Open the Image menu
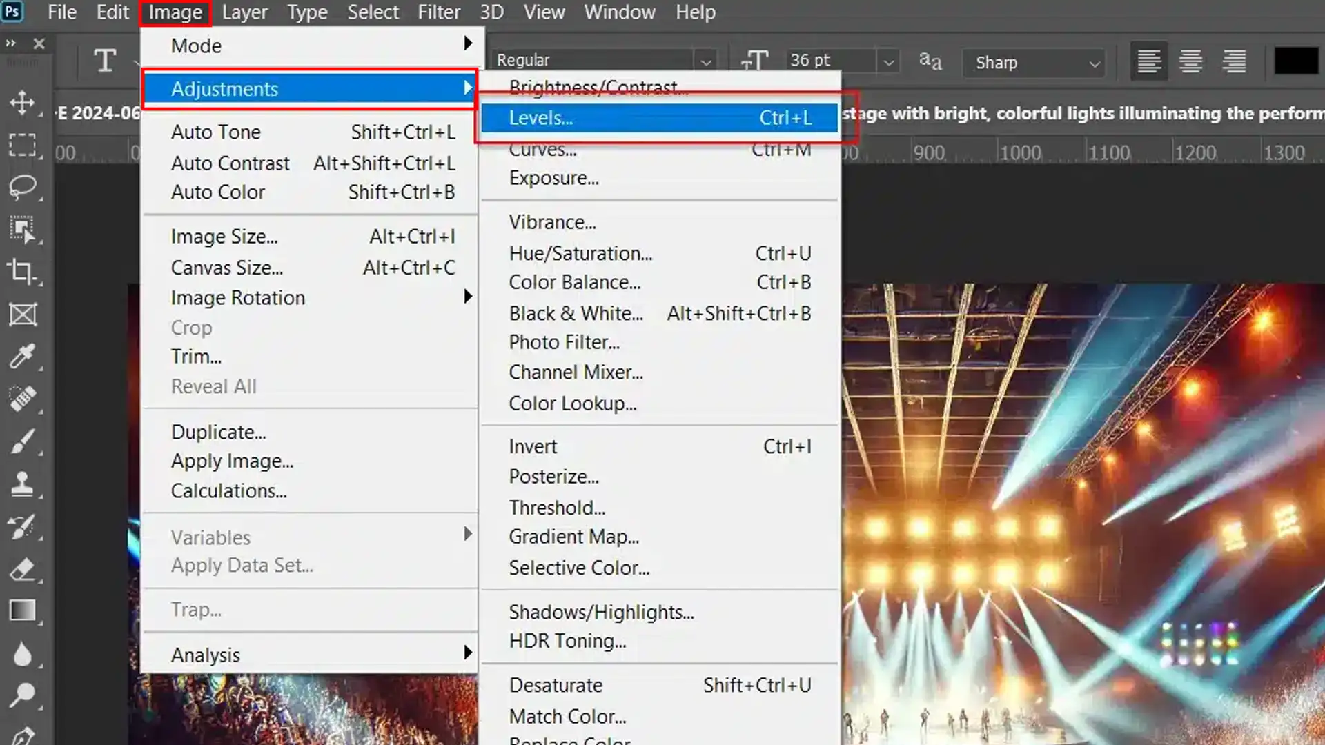 [175, 12]
